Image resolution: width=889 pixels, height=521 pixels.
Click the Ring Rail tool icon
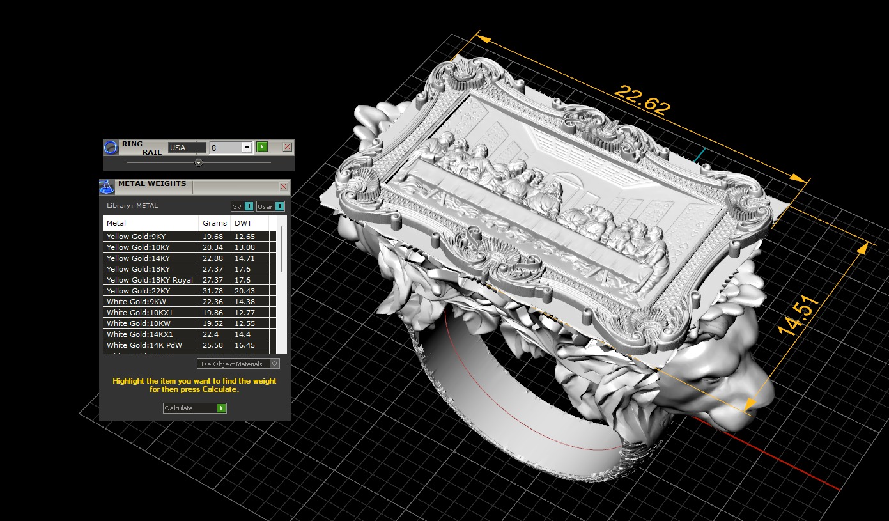click(111, 148)
